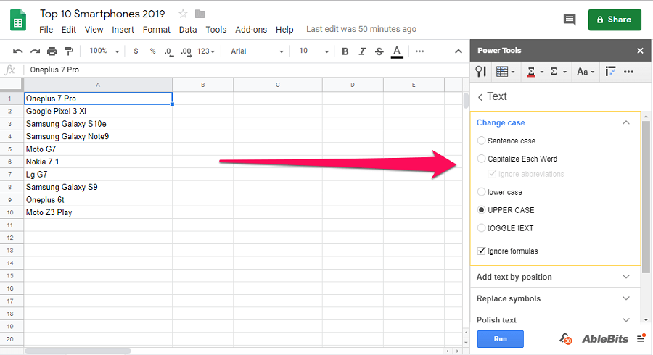Image resolution: width=653 pixels, height=355 pixels.
Task: Open zoom 100% dropdown
Action: pyautogui.click(x=104, y=51)
